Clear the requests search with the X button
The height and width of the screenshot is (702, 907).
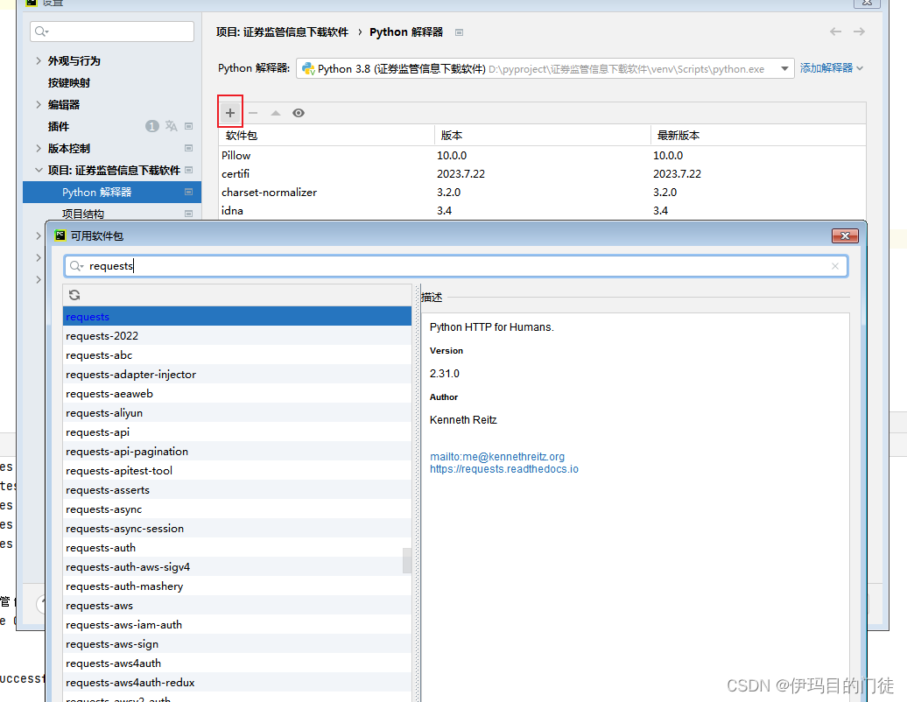tap(835, 265)
